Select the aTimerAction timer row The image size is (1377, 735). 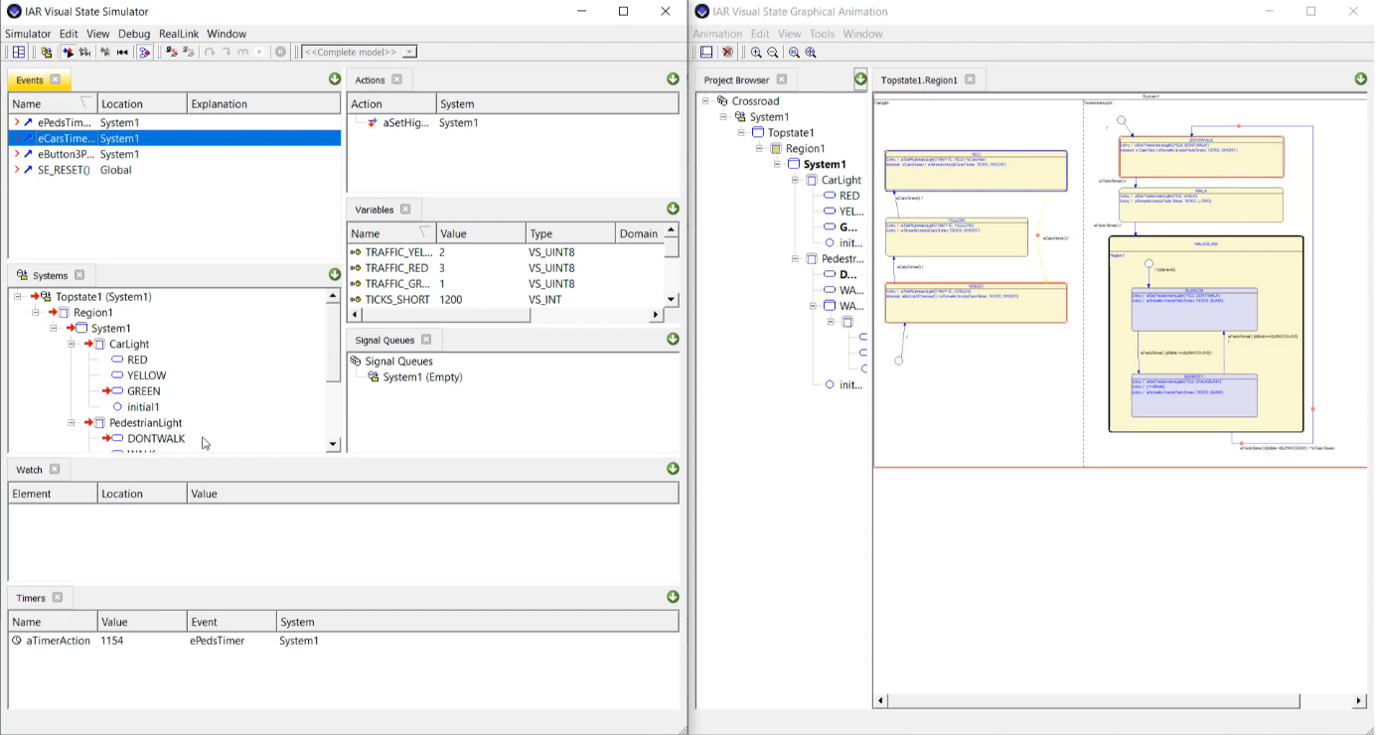[x=344, y=641]
